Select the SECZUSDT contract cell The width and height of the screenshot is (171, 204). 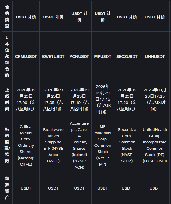[127, 56]
